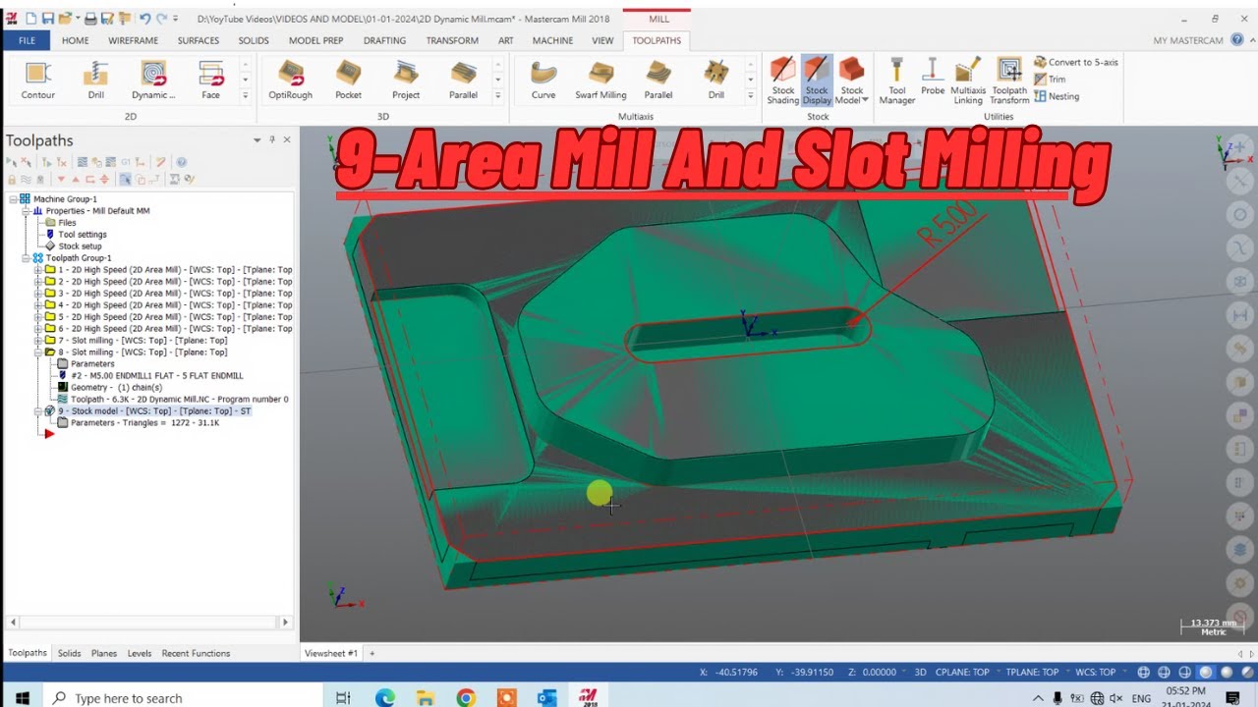The height and width of the screenshot is (707, 1258).
Task: Switch to the Solids manager tab
Action: click(x=69, y=653)
